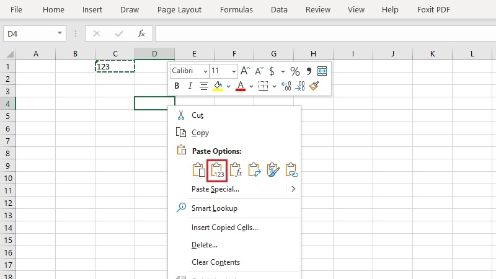Image resolution: width=496 pixels, height=279 pixels.
Task: Open the Insert ribbon tab
Action: coord(92,9)
